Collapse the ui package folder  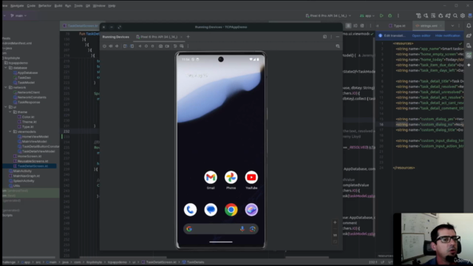[6, 107]
